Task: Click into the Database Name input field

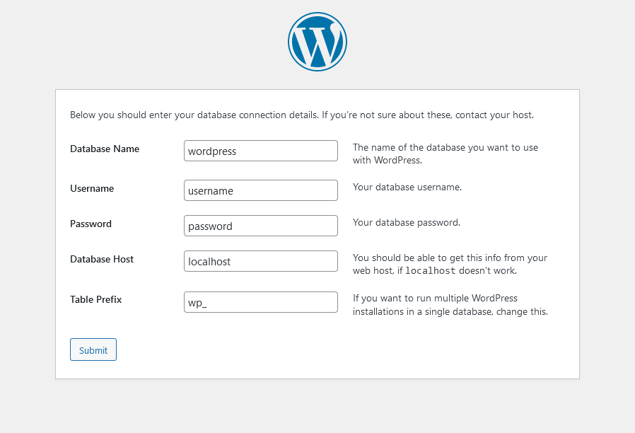Action: [260, 151]
